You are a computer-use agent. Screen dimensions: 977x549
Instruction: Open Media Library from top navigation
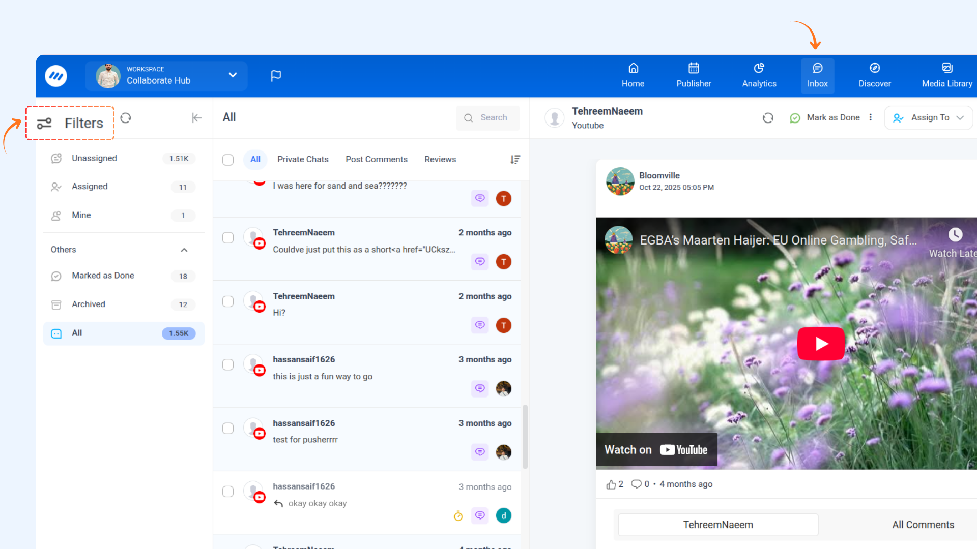(947, 75)
